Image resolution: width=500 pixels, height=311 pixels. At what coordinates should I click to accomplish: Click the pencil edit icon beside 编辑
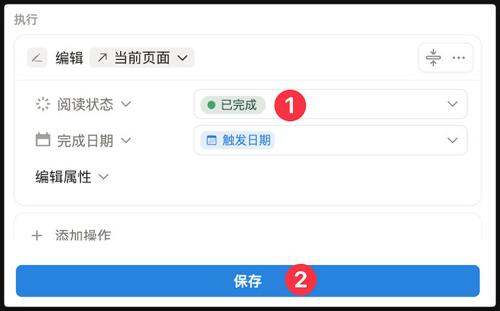point(37,58)
